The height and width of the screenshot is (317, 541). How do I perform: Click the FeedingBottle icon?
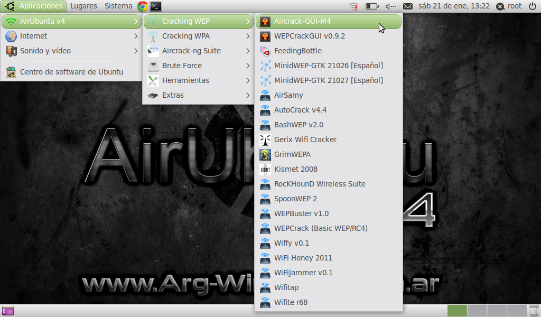(265, 51)
